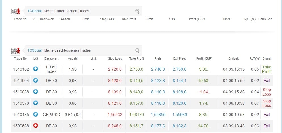Click Trade No. header in closed trades table

pyautogui.click(x=20, y=59)
